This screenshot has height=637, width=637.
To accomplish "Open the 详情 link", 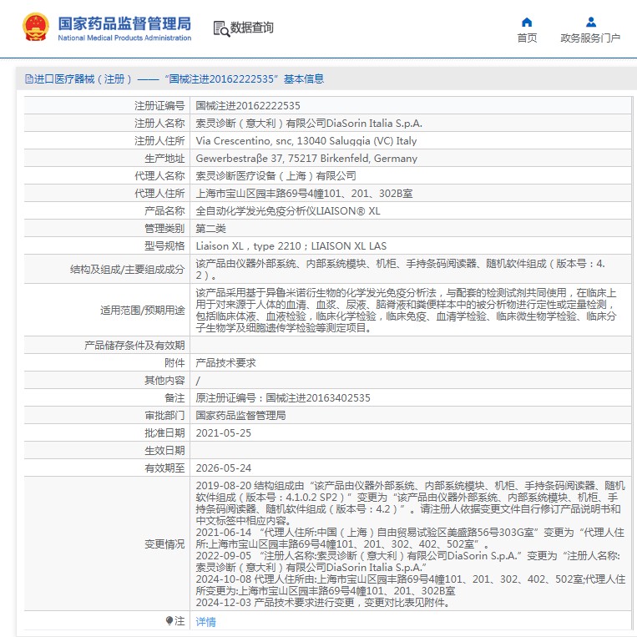I will pyautogui.click(x=205, y=622).
